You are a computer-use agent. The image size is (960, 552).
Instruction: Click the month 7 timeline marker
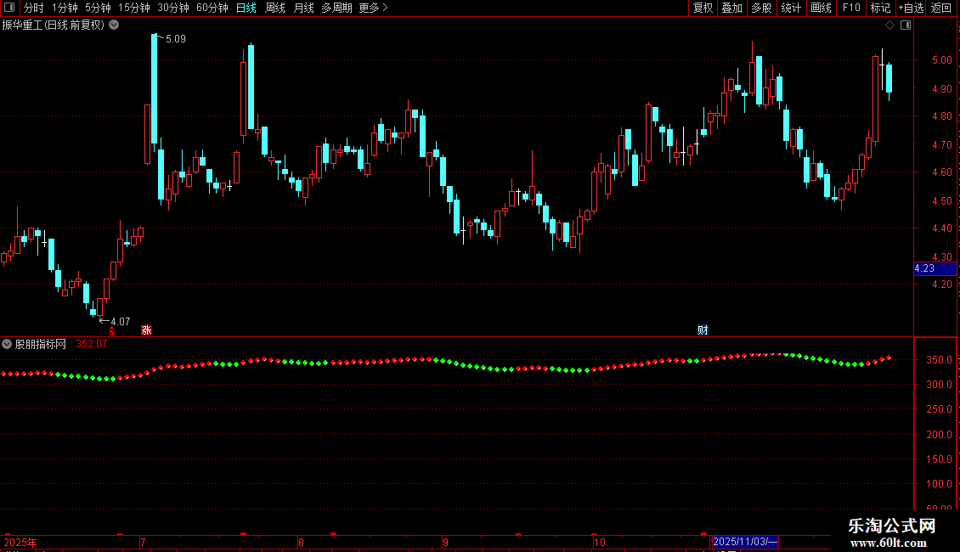[x=143, y=542]
